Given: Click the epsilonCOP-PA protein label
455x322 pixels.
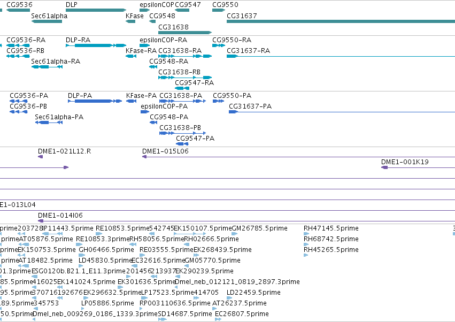Looking at the screenshot, I should [164, 106].
